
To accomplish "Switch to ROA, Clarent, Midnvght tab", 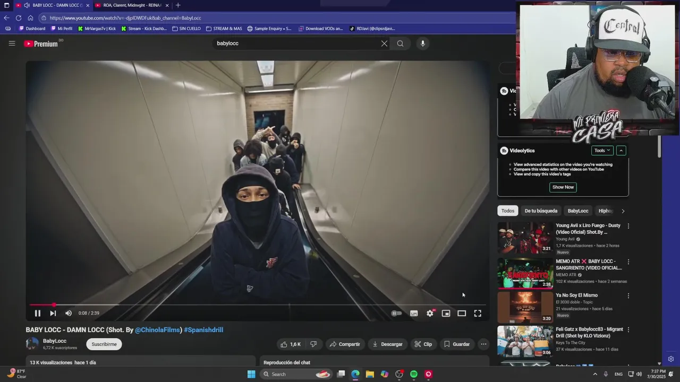I will [131, 5].
